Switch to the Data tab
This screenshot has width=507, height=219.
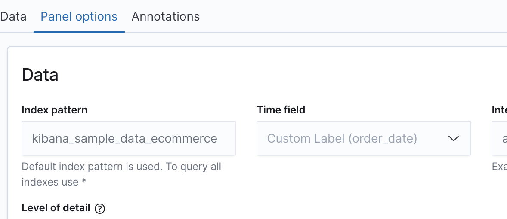13,17
